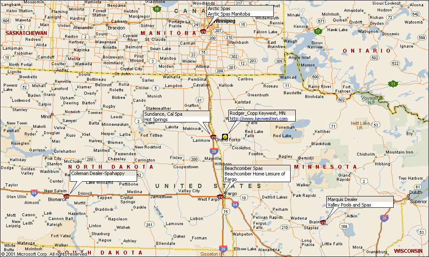Click the Bemidji city label
429x257 pixels.
(306, 158)
